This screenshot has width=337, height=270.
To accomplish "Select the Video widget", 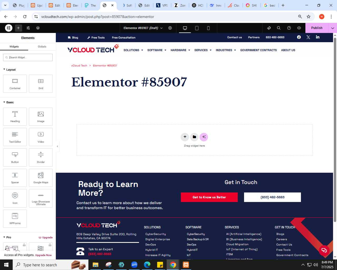I will pos(41,137).
